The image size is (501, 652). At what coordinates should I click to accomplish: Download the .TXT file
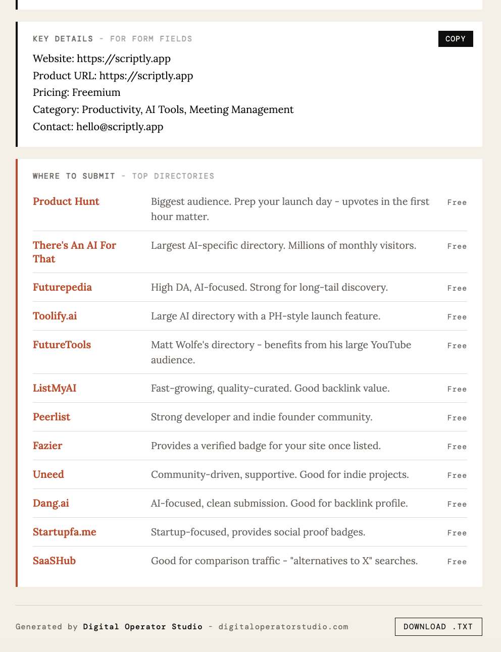point(438,627)
